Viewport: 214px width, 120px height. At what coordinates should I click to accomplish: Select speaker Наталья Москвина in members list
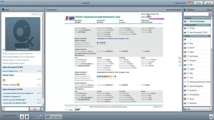(197, 21)
